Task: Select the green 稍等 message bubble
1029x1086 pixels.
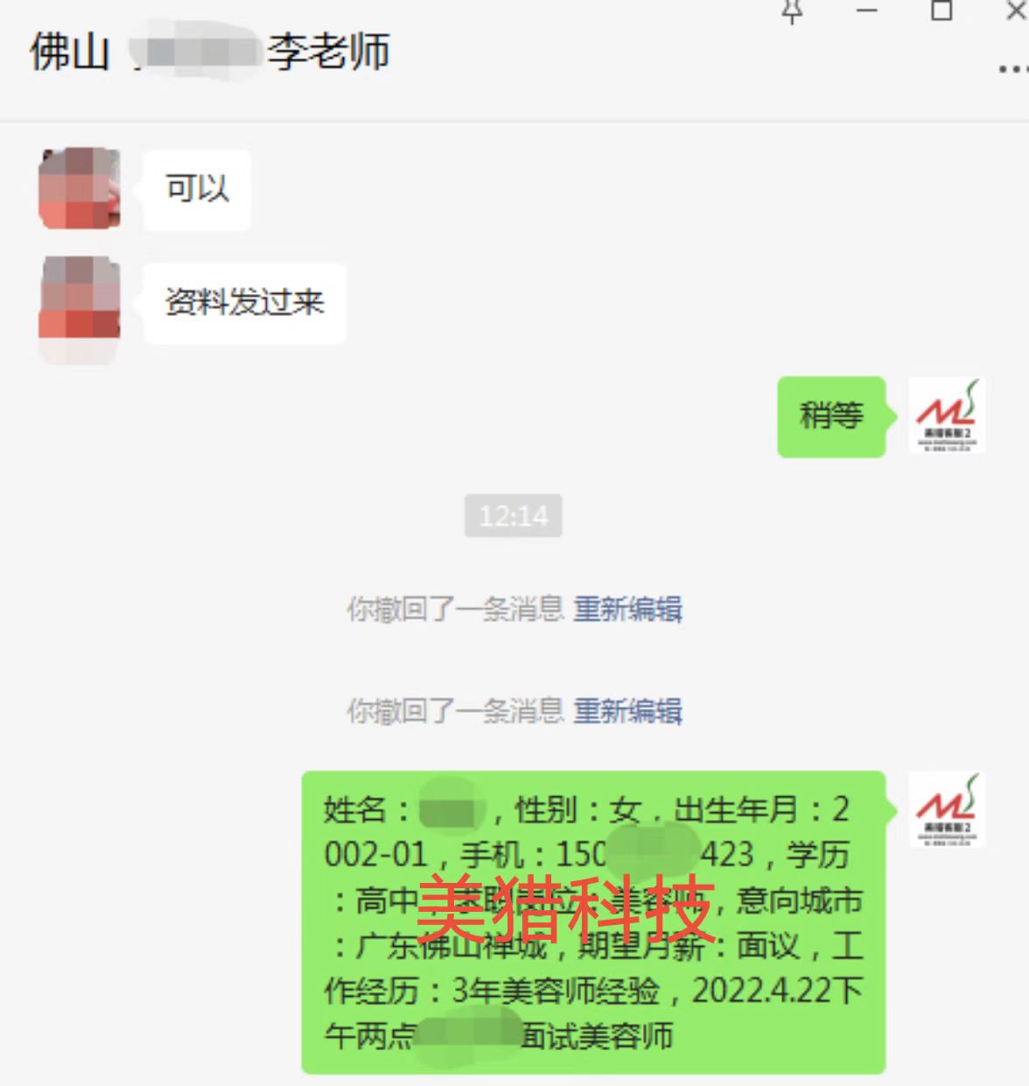Action: coord(831,417)
